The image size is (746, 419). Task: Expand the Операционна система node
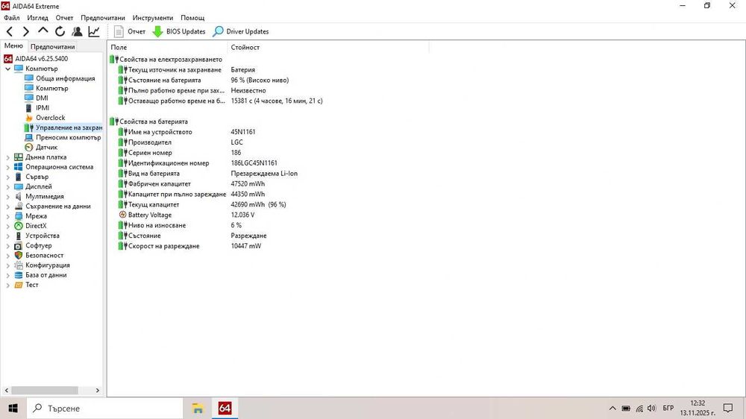click(x=7, y=168)
